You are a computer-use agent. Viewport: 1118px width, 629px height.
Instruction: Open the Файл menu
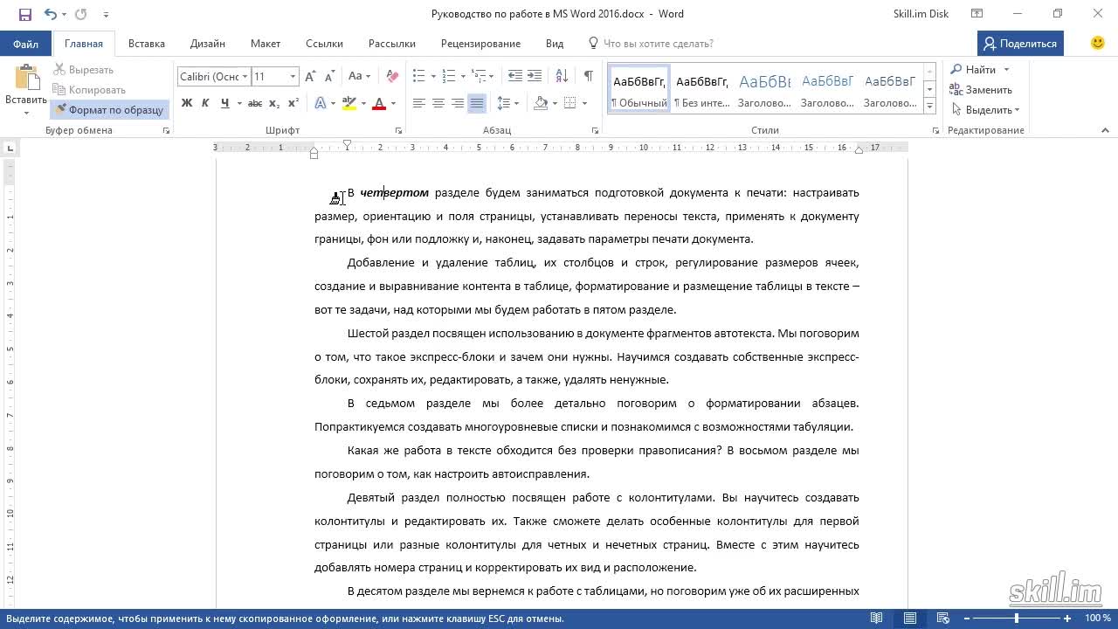[26, 43]
